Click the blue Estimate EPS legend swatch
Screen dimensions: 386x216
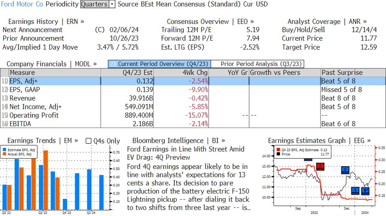(x=5, y=150)
